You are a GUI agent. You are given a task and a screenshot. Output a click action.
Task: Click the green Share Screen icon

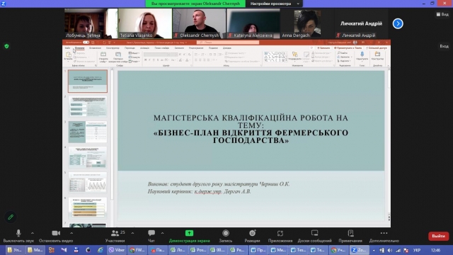[x=189, y=233]
